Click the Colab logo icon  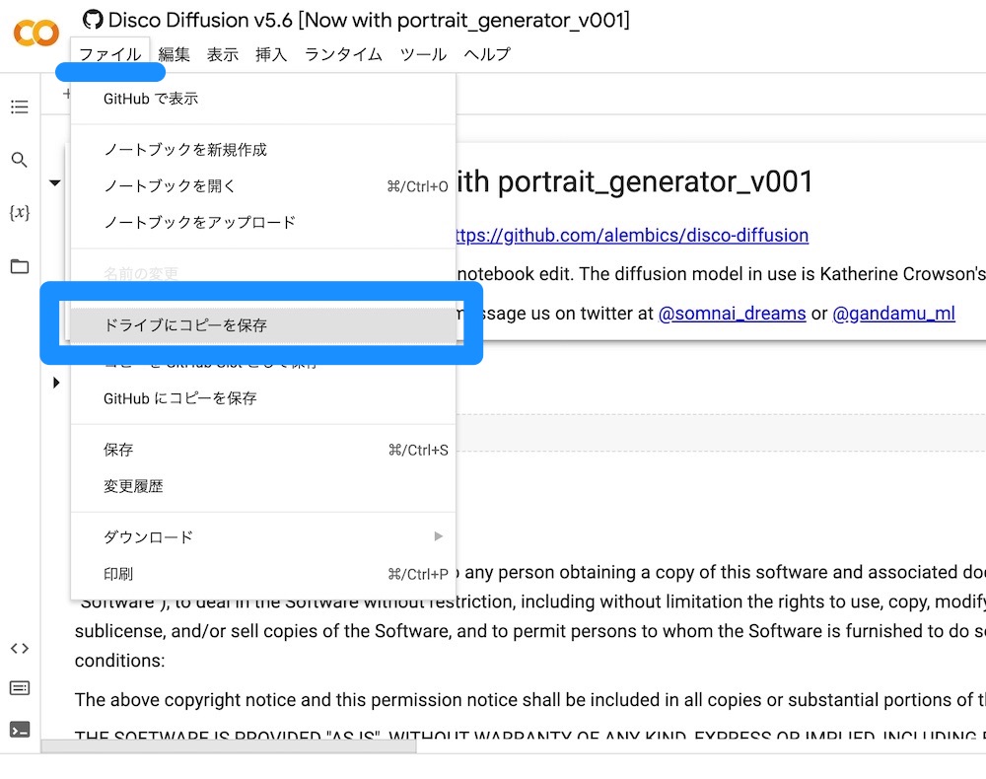tap(35, 33)
